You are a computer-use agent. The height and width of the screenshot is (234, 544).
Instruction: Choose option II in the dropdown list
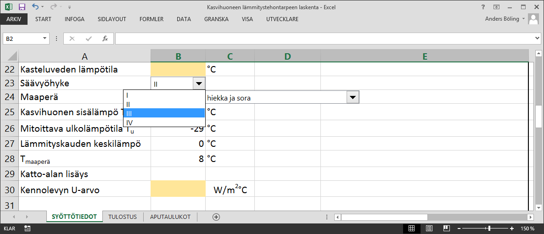[164, 104]
